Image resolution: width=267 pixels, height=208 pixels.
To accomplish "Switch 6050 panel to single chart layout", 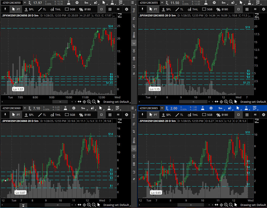I will coord(102,9).
